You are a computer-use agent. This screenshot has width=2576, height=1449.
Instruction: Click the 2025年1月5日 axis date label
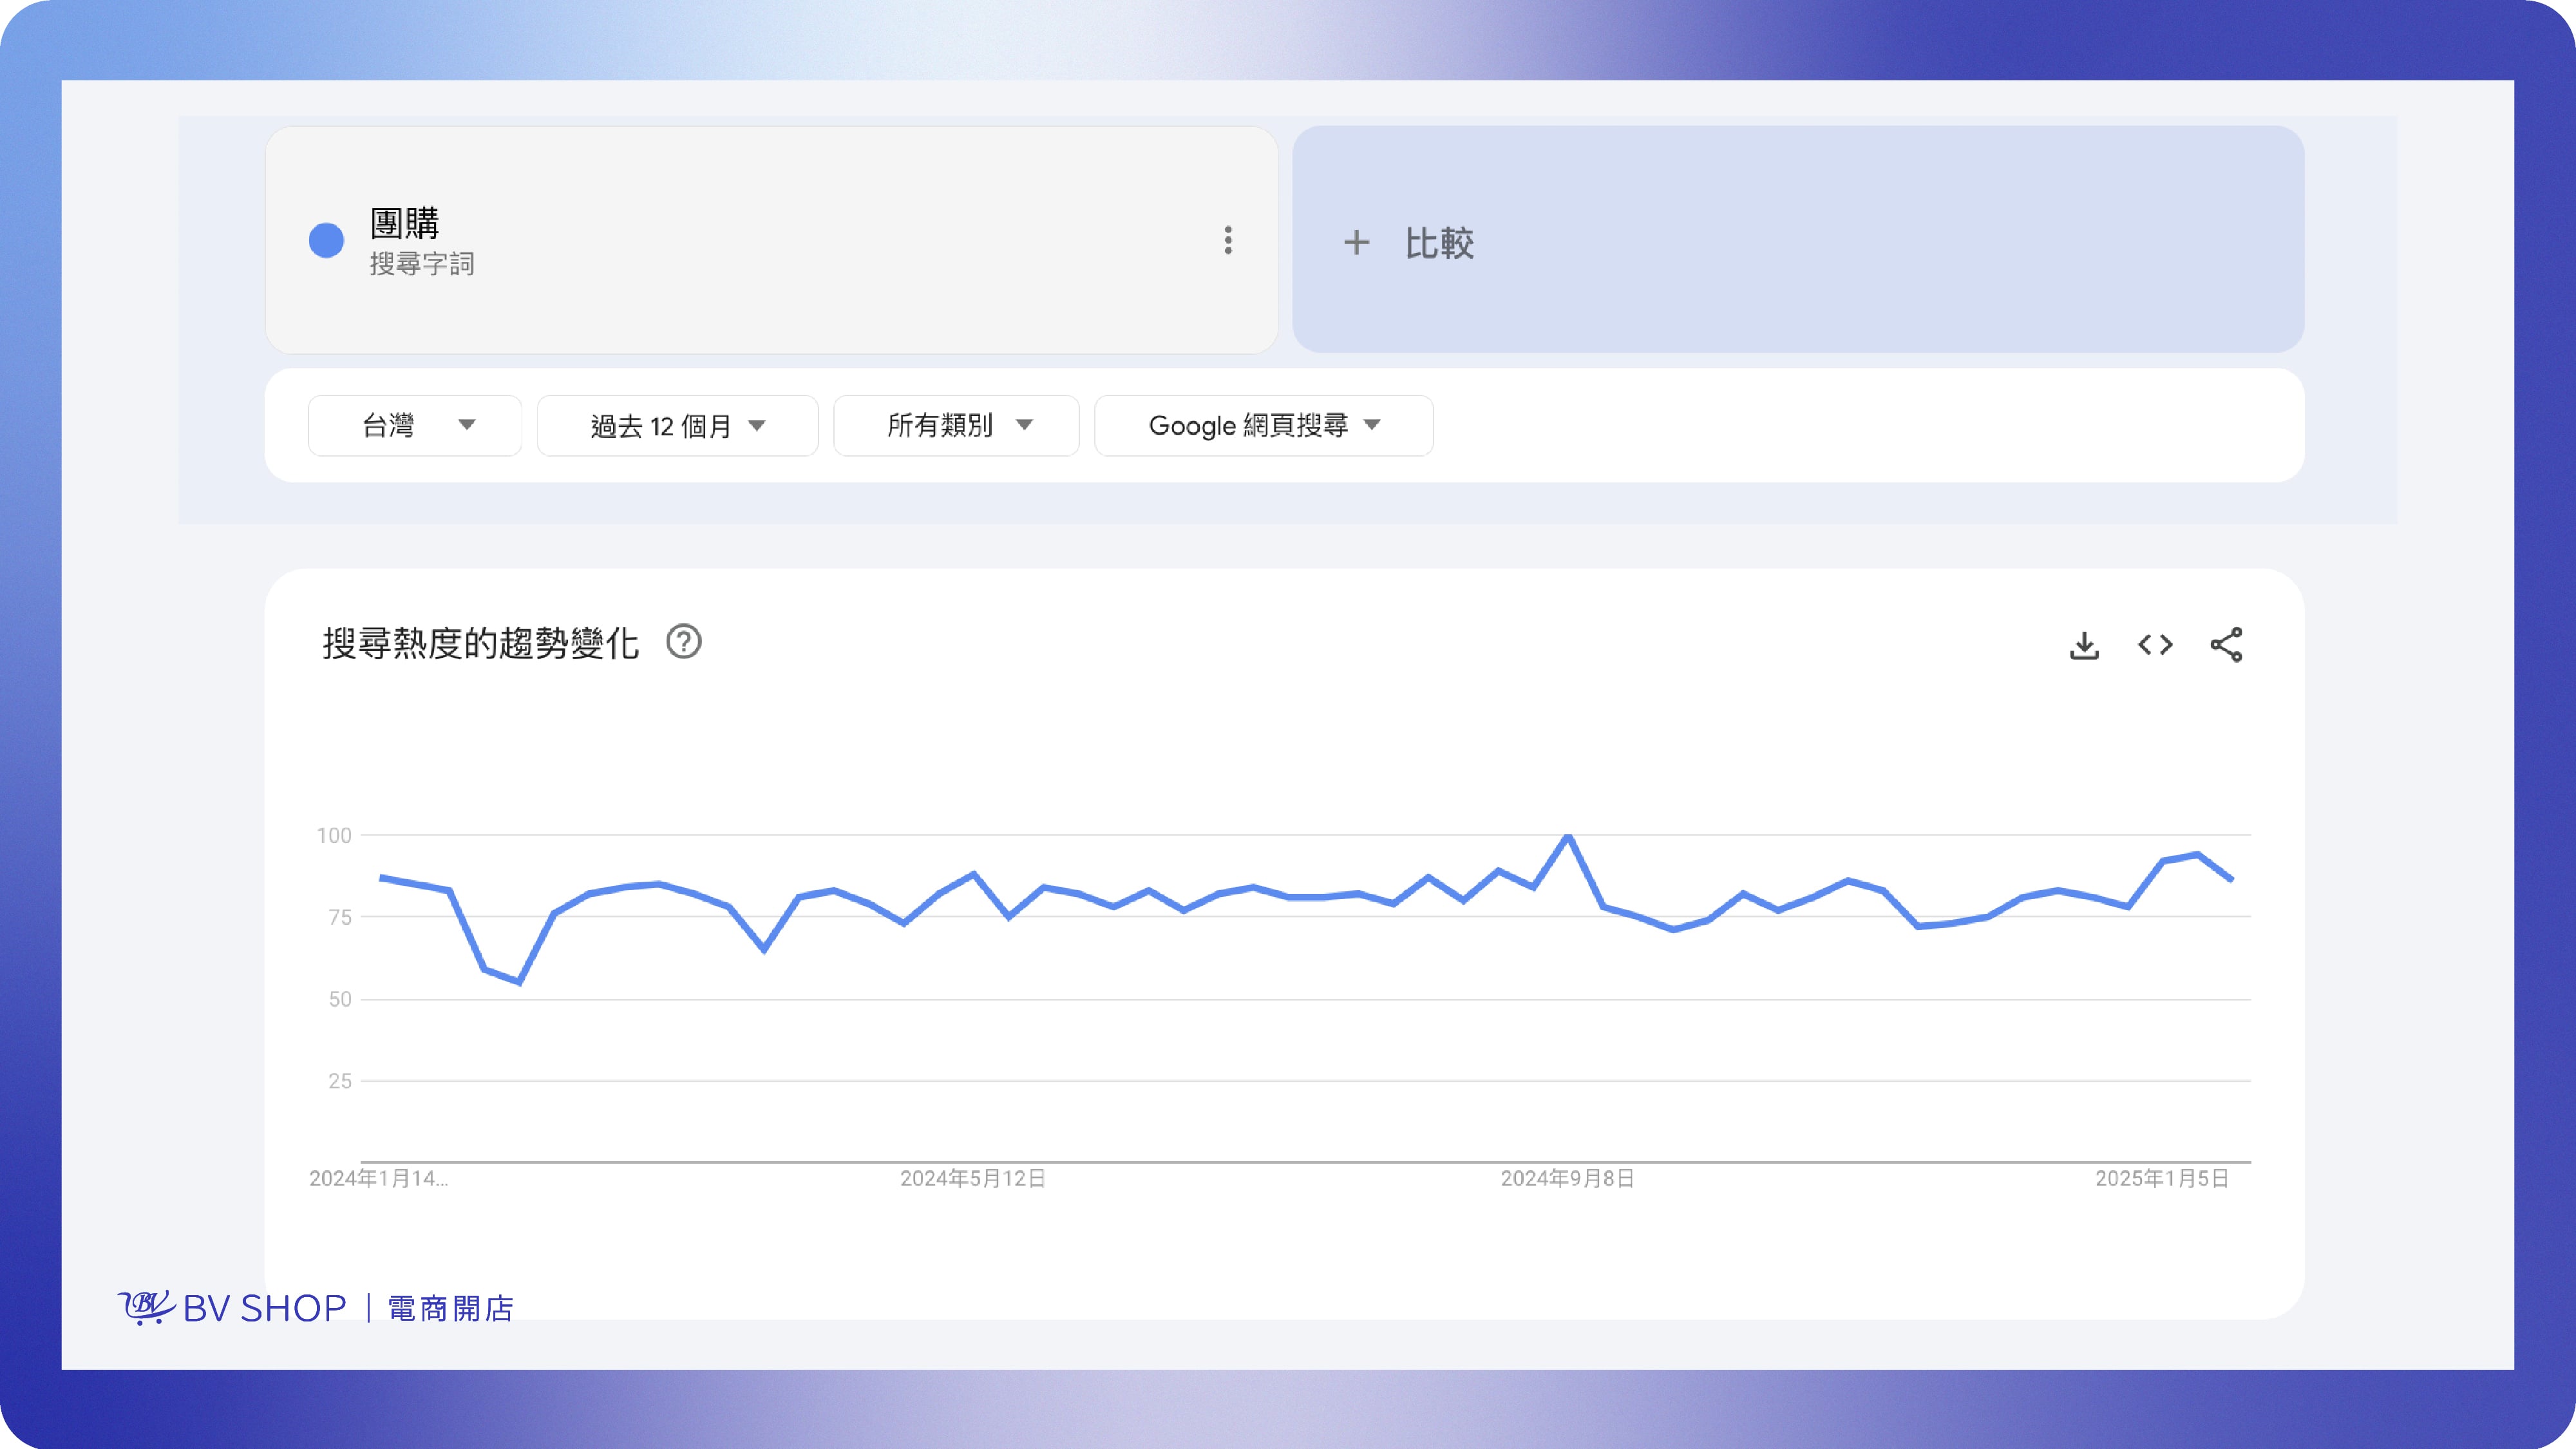(x=2162, y=1178)
